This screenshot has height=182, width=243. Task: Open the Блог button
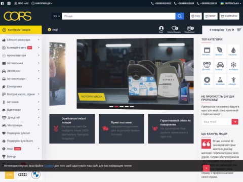[211, 16]
